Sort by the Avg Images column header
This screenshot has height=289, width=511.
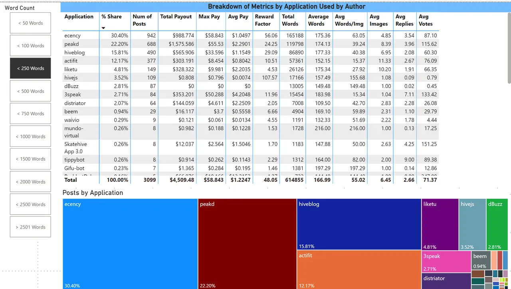378,20
